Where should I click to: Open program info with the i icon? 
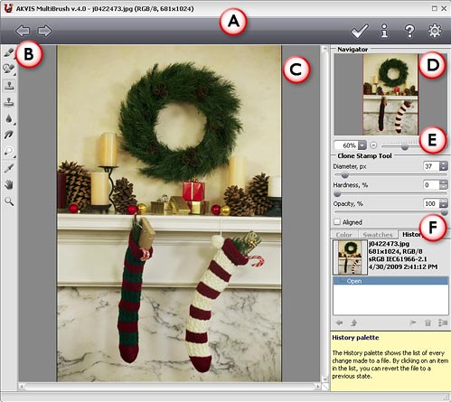pos(384,31)
